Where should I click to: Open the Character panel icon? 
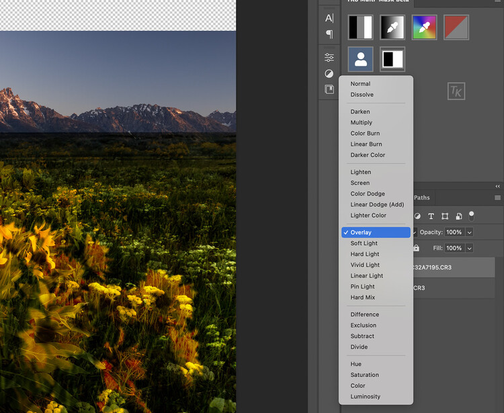point(329,18)
